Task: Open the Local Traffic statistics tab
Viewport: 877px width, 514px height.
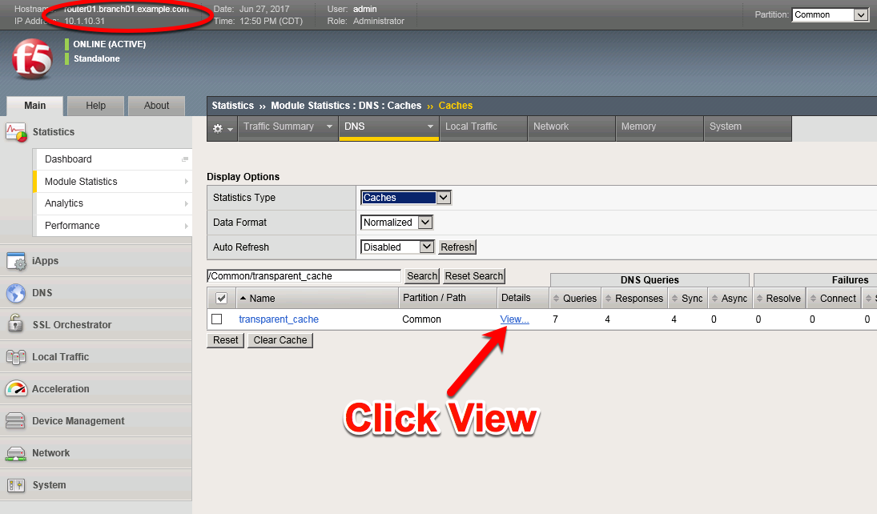Action: pos(483,128)
